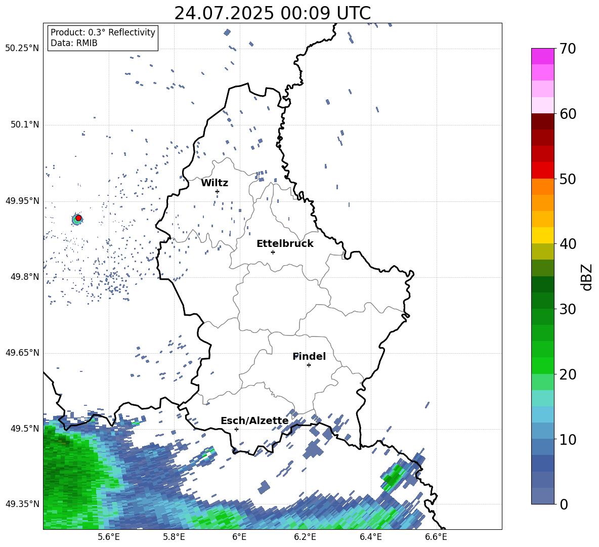The width and height of the screenshot is (599, 547).
Task: Click the colorbar tick value 20
Action: [x=568, y=374]
